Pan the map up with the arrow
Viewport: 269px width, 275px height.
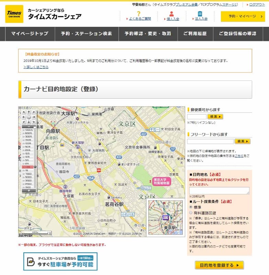point(29,112)
